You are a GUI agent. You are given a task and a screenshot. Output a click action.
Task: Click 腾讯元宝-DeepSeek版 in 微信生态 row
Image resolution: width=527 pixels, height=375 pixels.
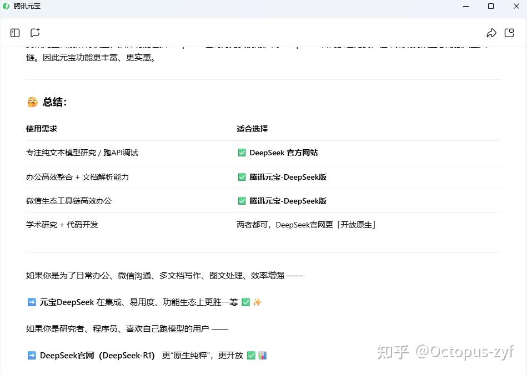pos(288,201)
